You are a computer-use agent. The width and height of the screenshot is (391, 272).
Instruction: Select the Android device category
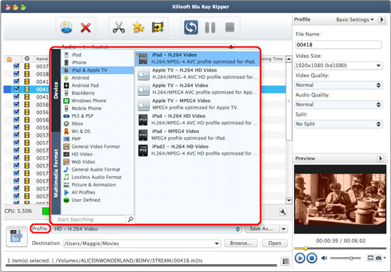(x=98, y=78)
